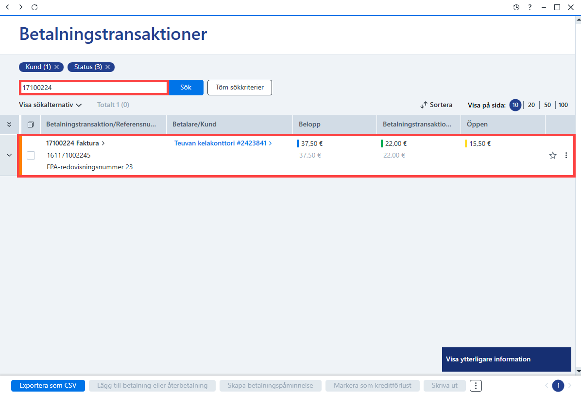Toggle the select-all checkbox in table header
Image resolution: width=581 pixels, height=394 pixels.
click(x=31, y=125)
